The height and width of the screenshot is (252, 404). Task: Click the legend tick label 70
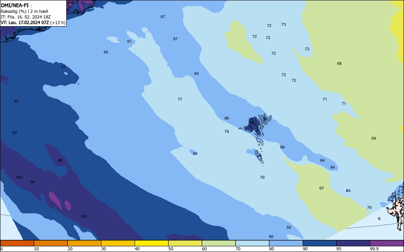(x=238, y=249)
